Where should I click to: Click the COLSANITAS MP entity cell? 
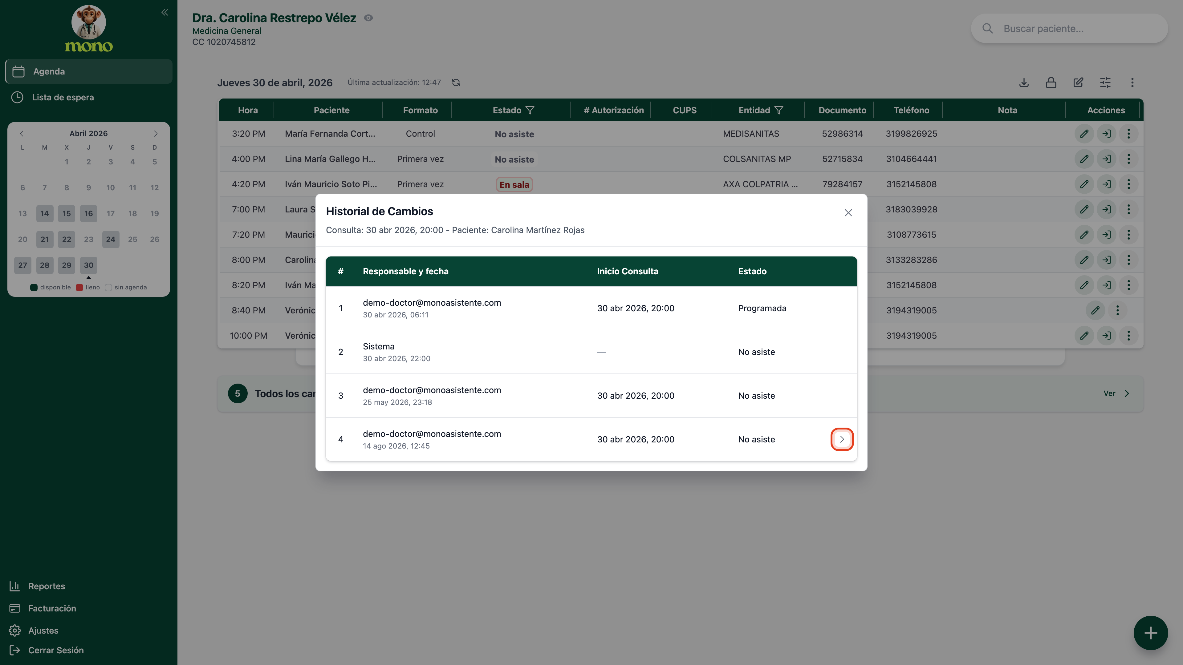click(756, 159)
